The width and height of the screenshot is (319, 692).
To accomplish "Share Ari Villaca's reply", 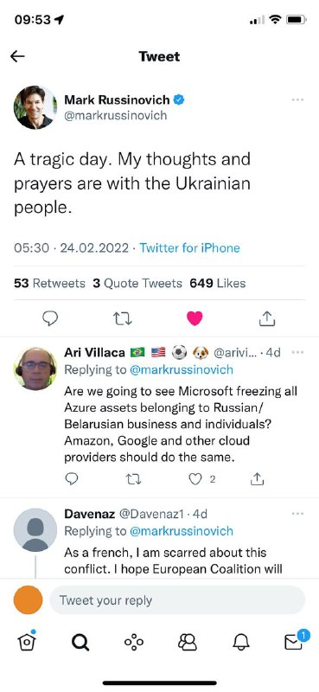I will 258,479.
